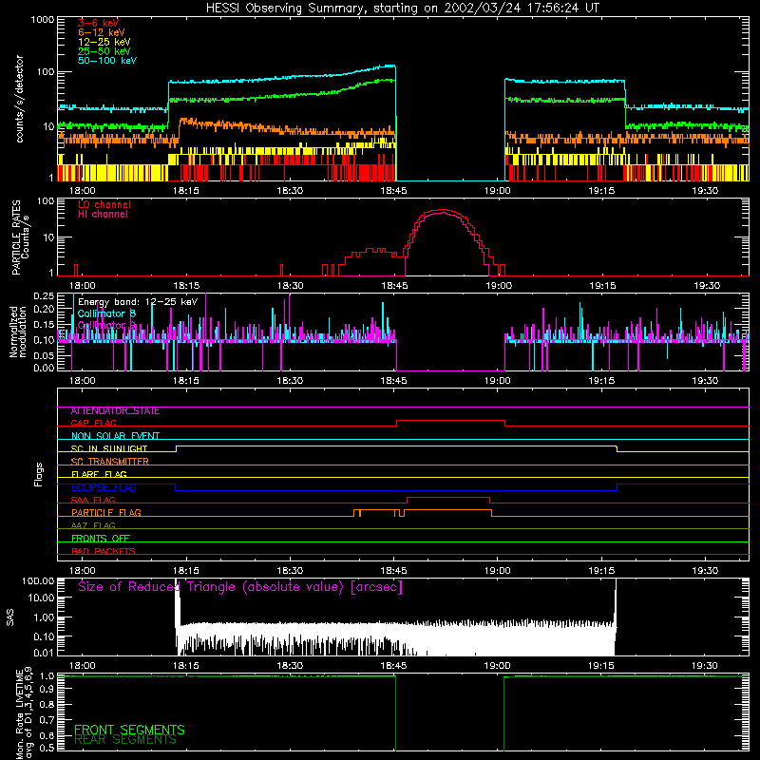This screenshot has height=760, width=760.
Task: Click the 1000 y-axis tick label
Action: (42, 20)
